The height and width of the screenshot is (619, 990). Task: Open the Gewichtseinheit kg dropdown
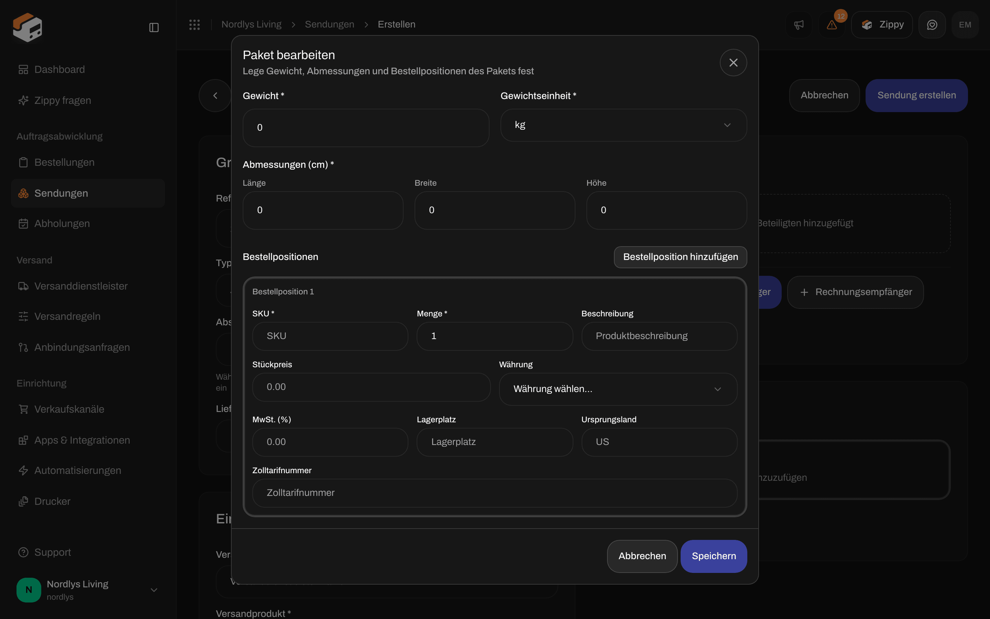(x=624, y=125)
